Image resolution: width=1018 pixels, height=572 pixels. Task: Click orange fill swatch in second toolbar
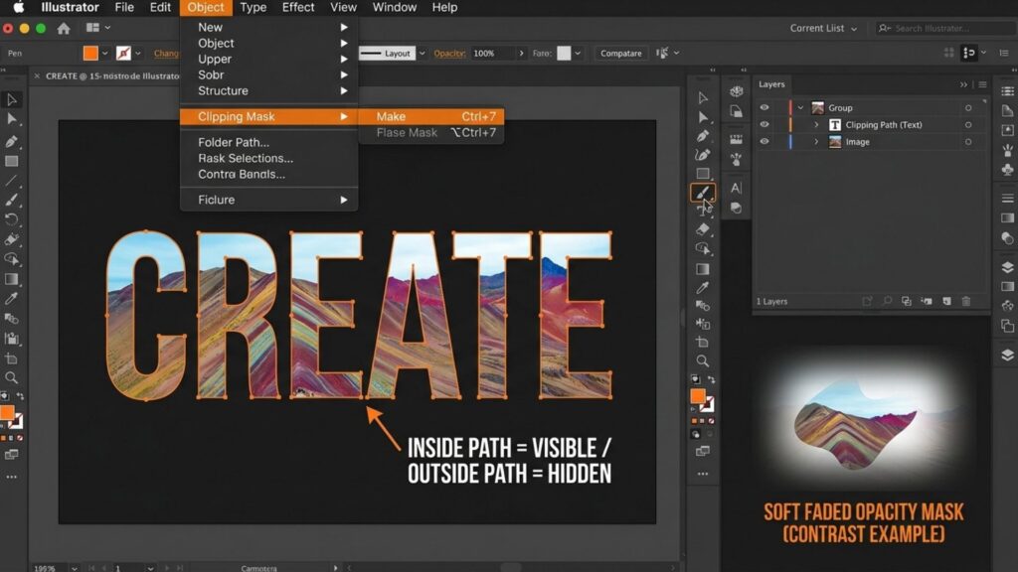tap(698, 395)
